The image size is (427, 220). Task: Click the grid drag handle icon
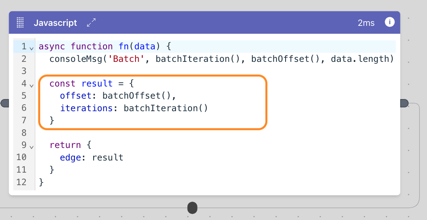pos(20,22)
